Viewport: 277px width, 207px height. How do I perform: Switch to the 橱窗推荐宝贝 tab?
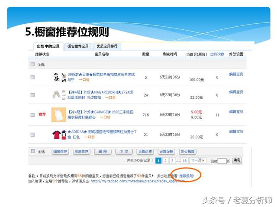(x=78, y=47)
